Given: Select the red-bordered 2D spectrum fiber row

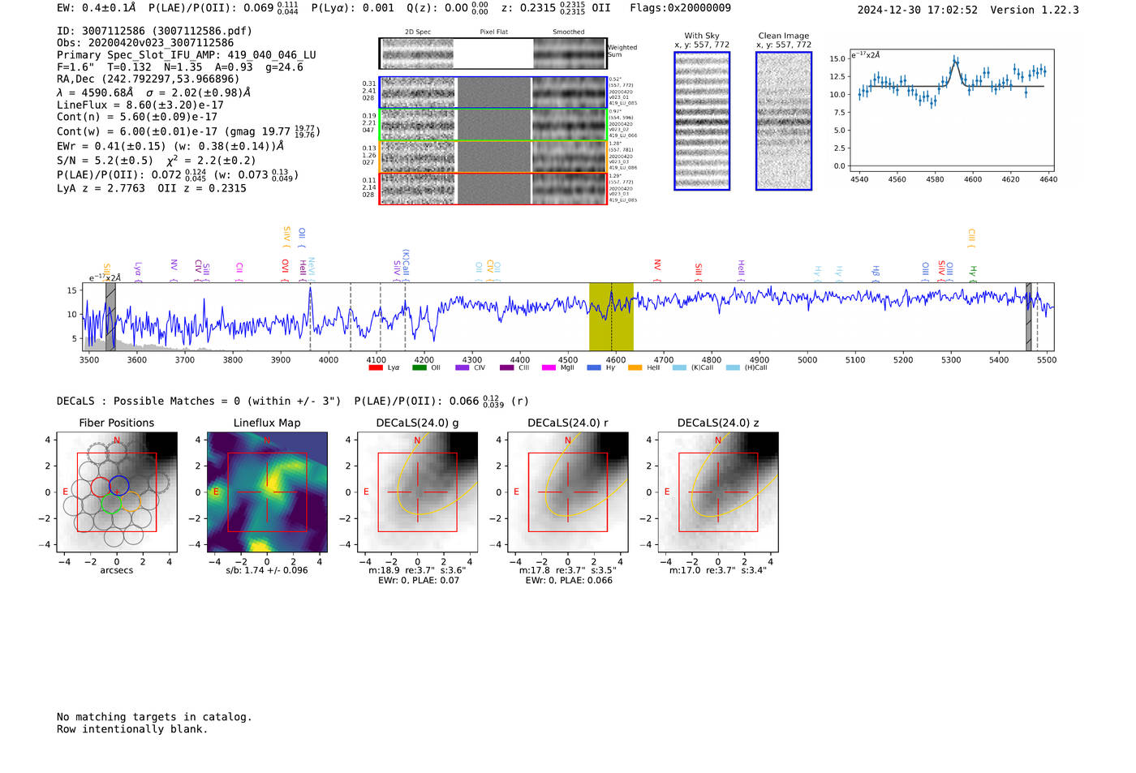Looking at the screenshot, I should pos(493,188).
